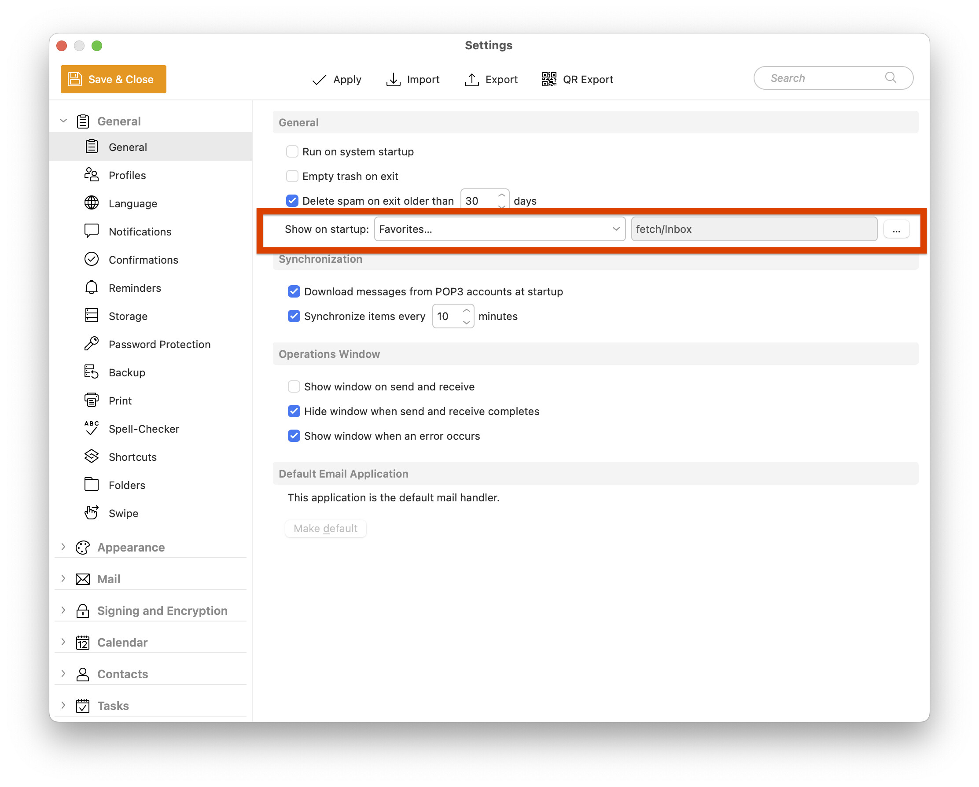Click the Shortcuts layers icon

click(91, 456)
